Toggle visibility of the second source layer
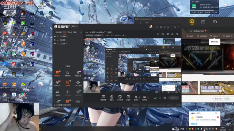The width and height of the screenshot is (234, 131). (x=55, y=40)
